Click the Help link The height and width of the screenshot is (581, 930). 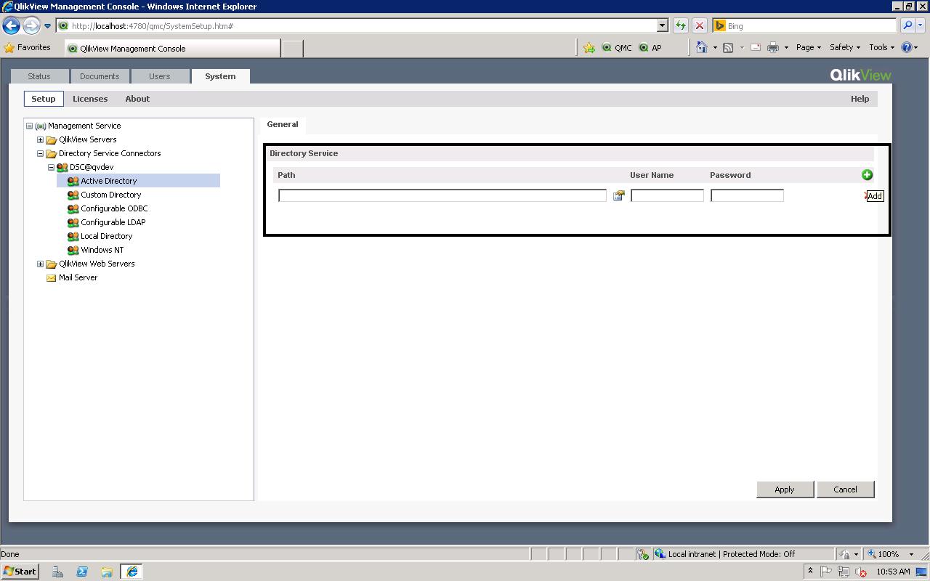pos(860,99)
